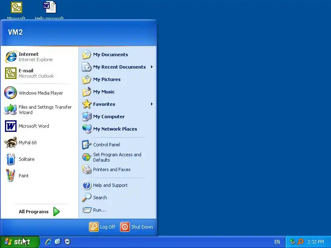This screenshot has width=331, height=248.
Task: Click the Outlook quick launch taskbar icon
Action: coord(58,242)
